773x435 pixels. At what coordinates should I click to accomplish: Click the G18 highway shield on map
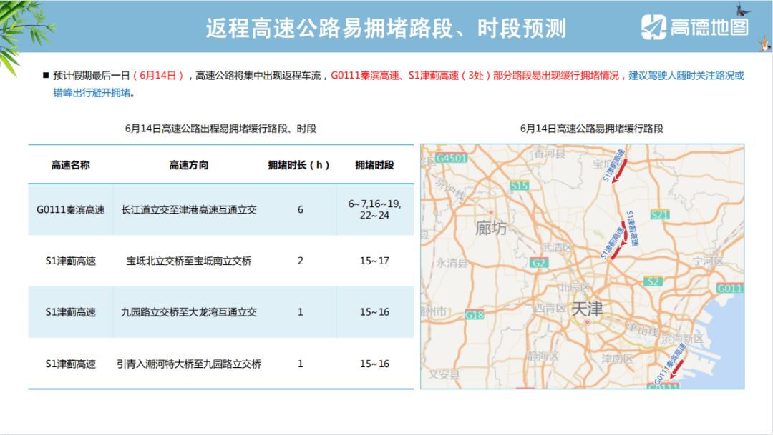tap(474, 314)
